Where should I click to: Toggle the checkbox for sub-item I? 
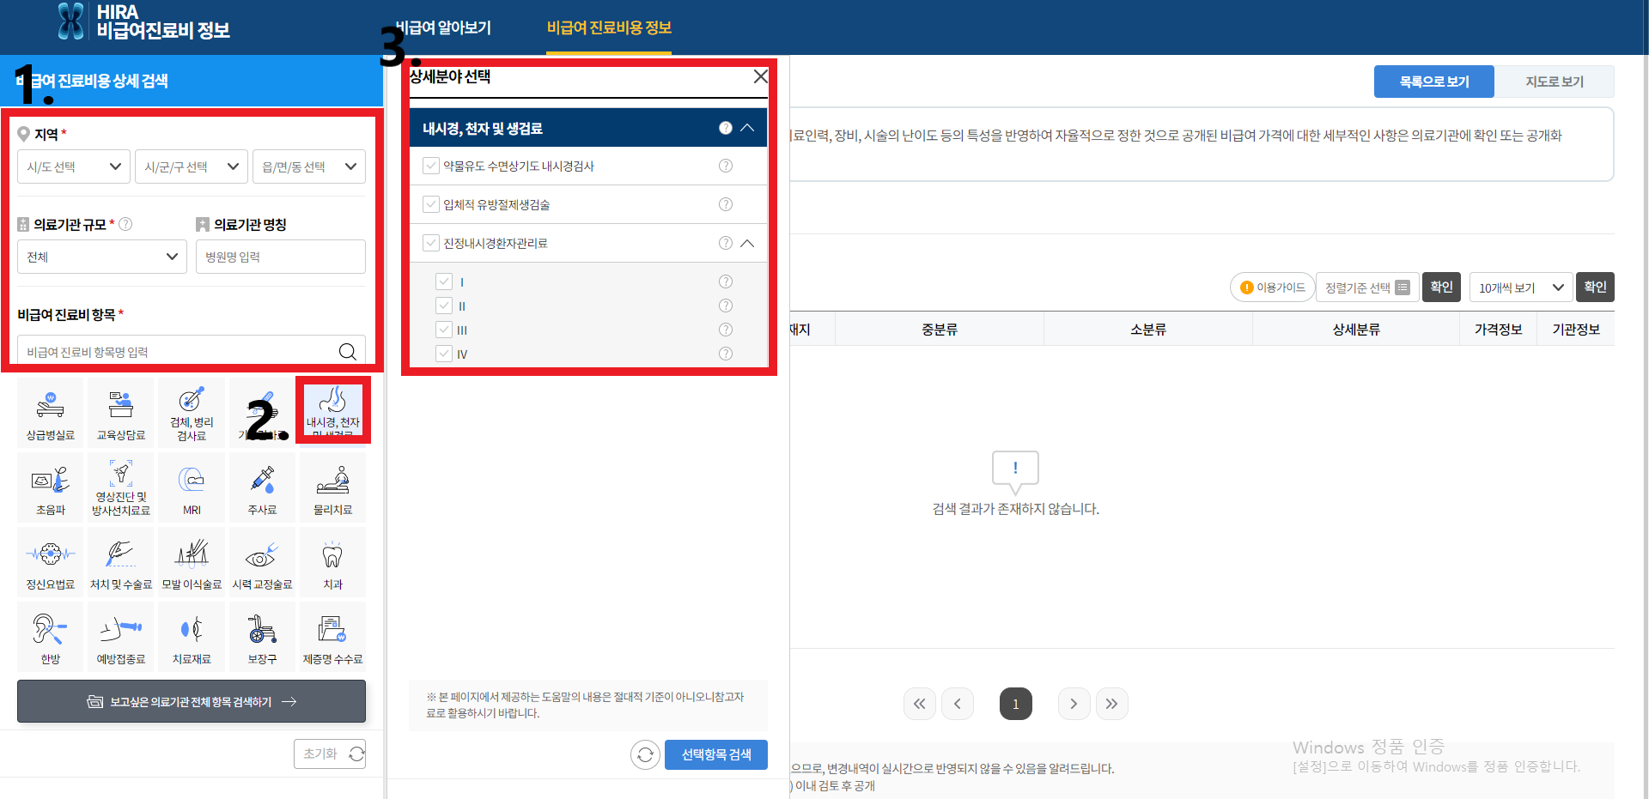(x=444, y=281)
